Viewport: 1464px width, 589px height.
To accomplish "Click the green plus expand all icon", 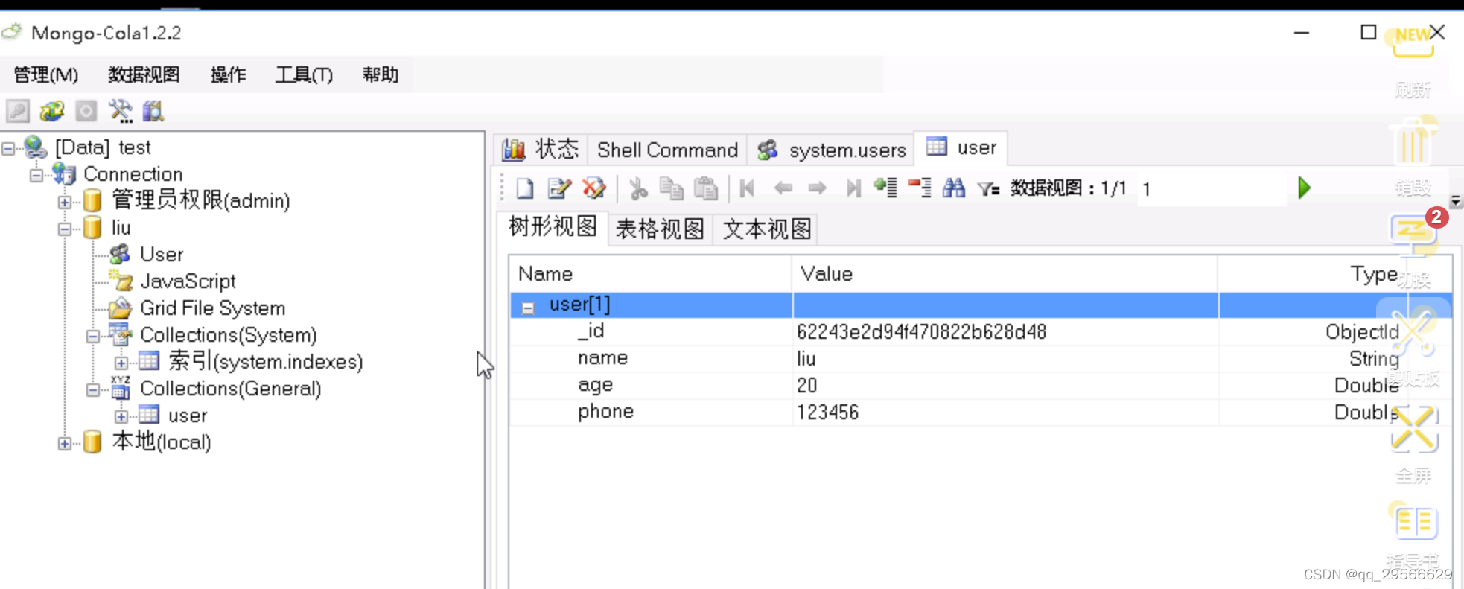I will tap(885, 187).
